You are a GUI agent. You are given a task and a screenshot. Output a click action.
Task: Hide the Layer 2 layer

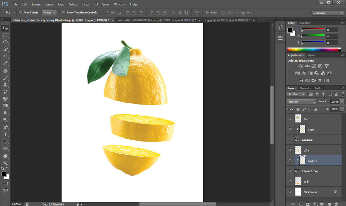pos(290,161)
